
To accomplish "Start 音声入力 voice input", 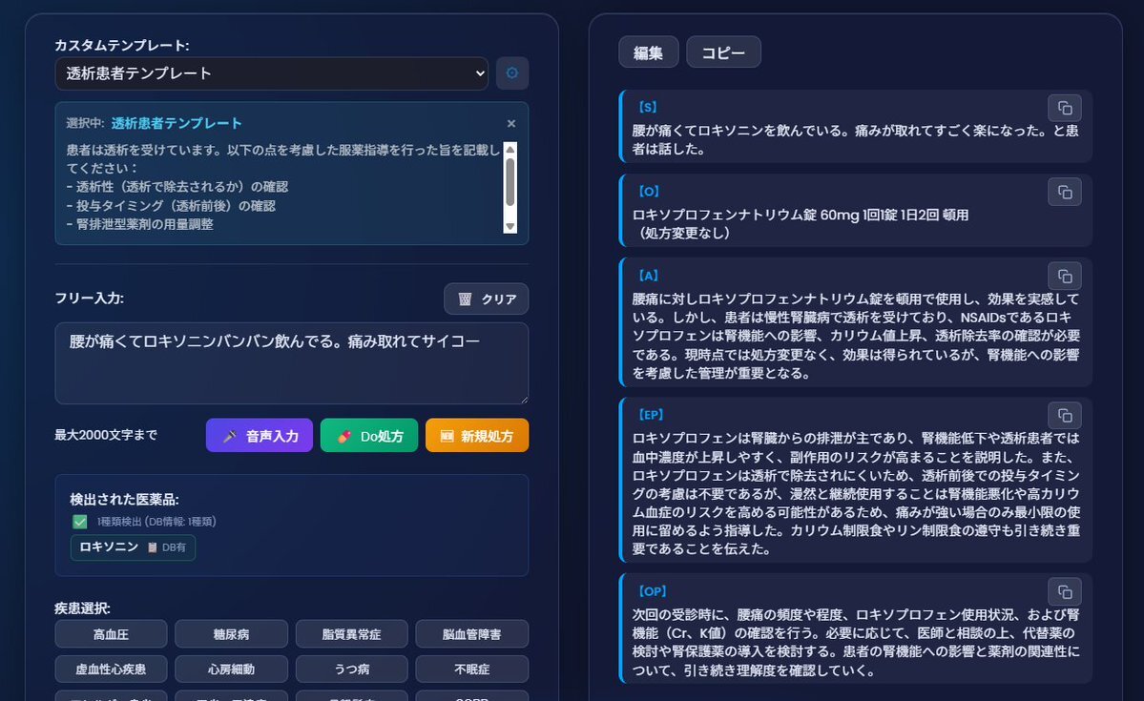I will (259, 436).
